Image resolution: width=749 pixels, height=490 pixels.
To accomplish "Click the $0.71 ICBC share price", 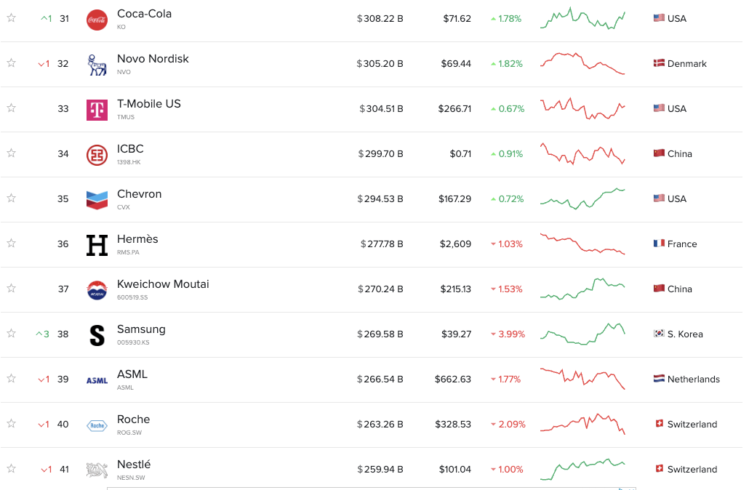I will point(460,154).
